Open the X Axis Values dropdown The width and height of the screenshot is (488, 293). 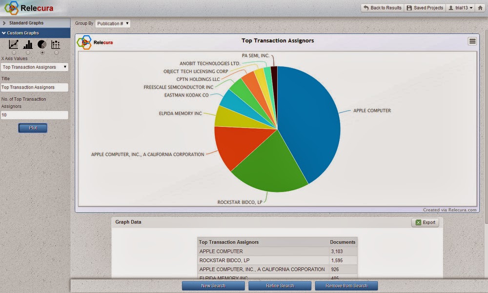tap(34, 67)
